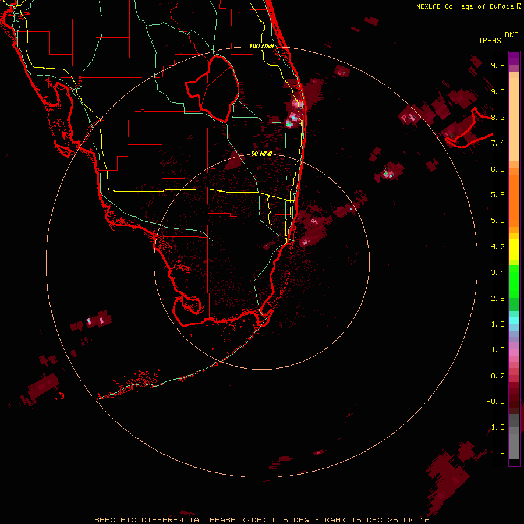Click the 1.8 color scale value

[498, 324]
